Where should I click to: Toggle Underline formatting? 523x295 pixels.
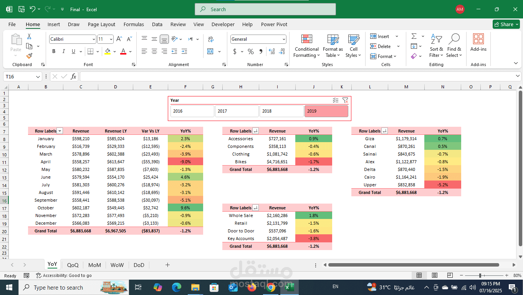[x=74, y=51]
